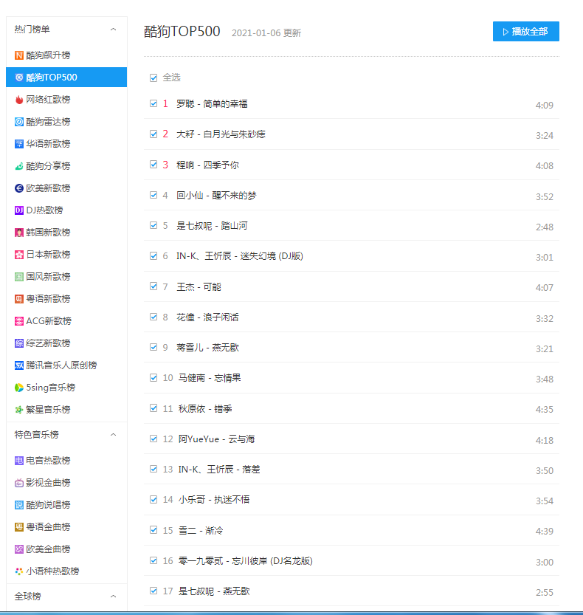
Task: Click the TV icon for 影视金曲榜
Action: click(19, 483)
